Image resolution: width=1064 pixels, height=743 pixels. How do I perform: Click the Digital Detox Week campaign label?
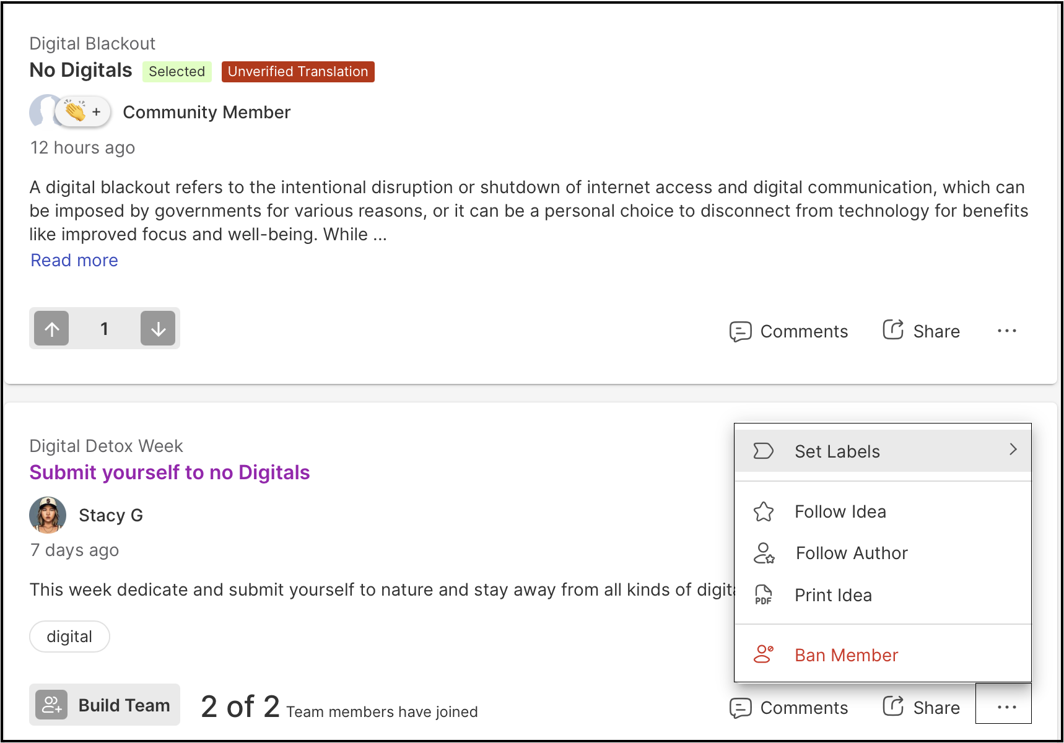(x=106, y=446)
